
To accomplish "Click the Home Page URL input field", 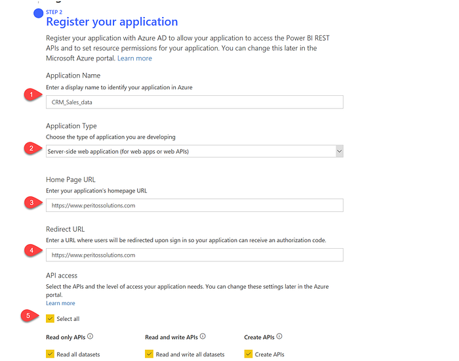I will 194,205.
